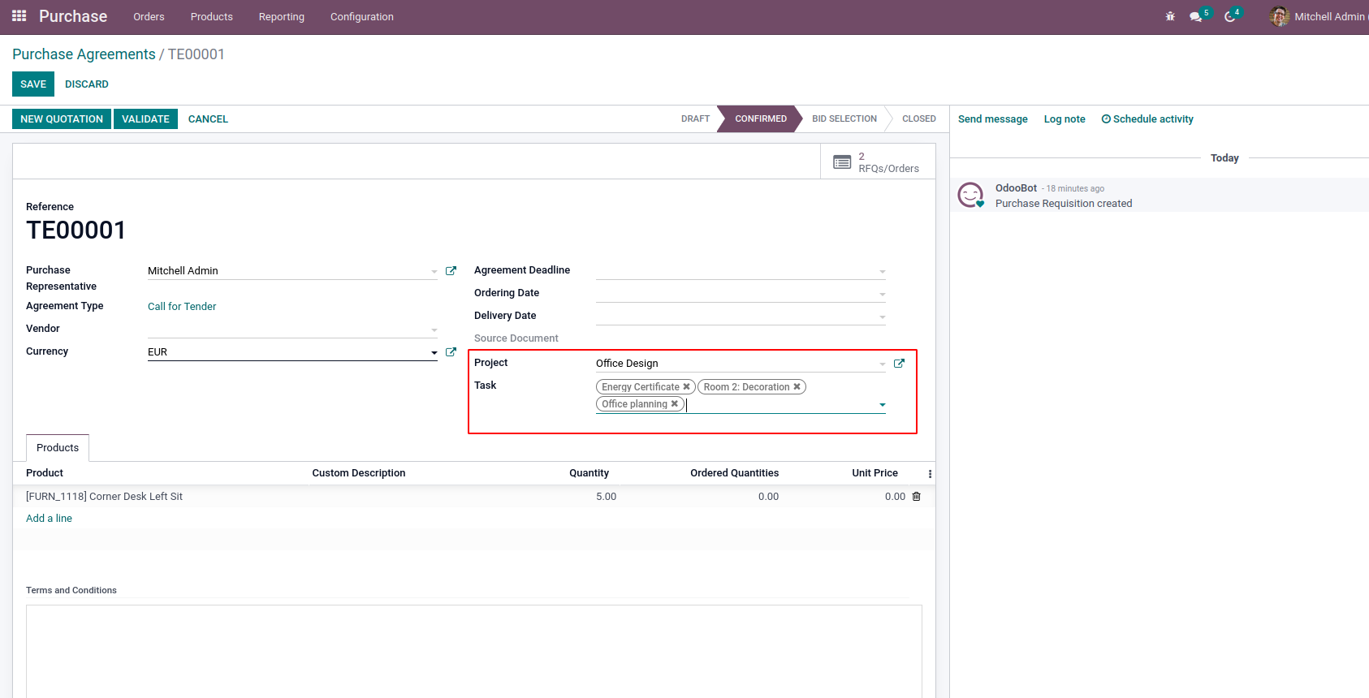Sort by the Unit Price column header
The image size is (1369, 698).
[x=875, y=473]
